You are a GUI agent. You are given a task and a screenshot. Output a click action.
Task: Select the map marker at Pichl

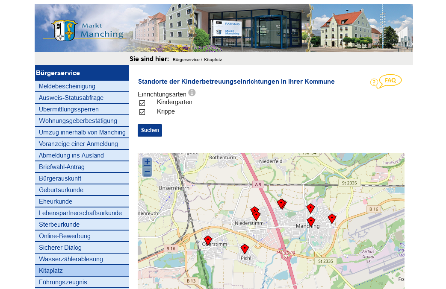pos(245,248)
